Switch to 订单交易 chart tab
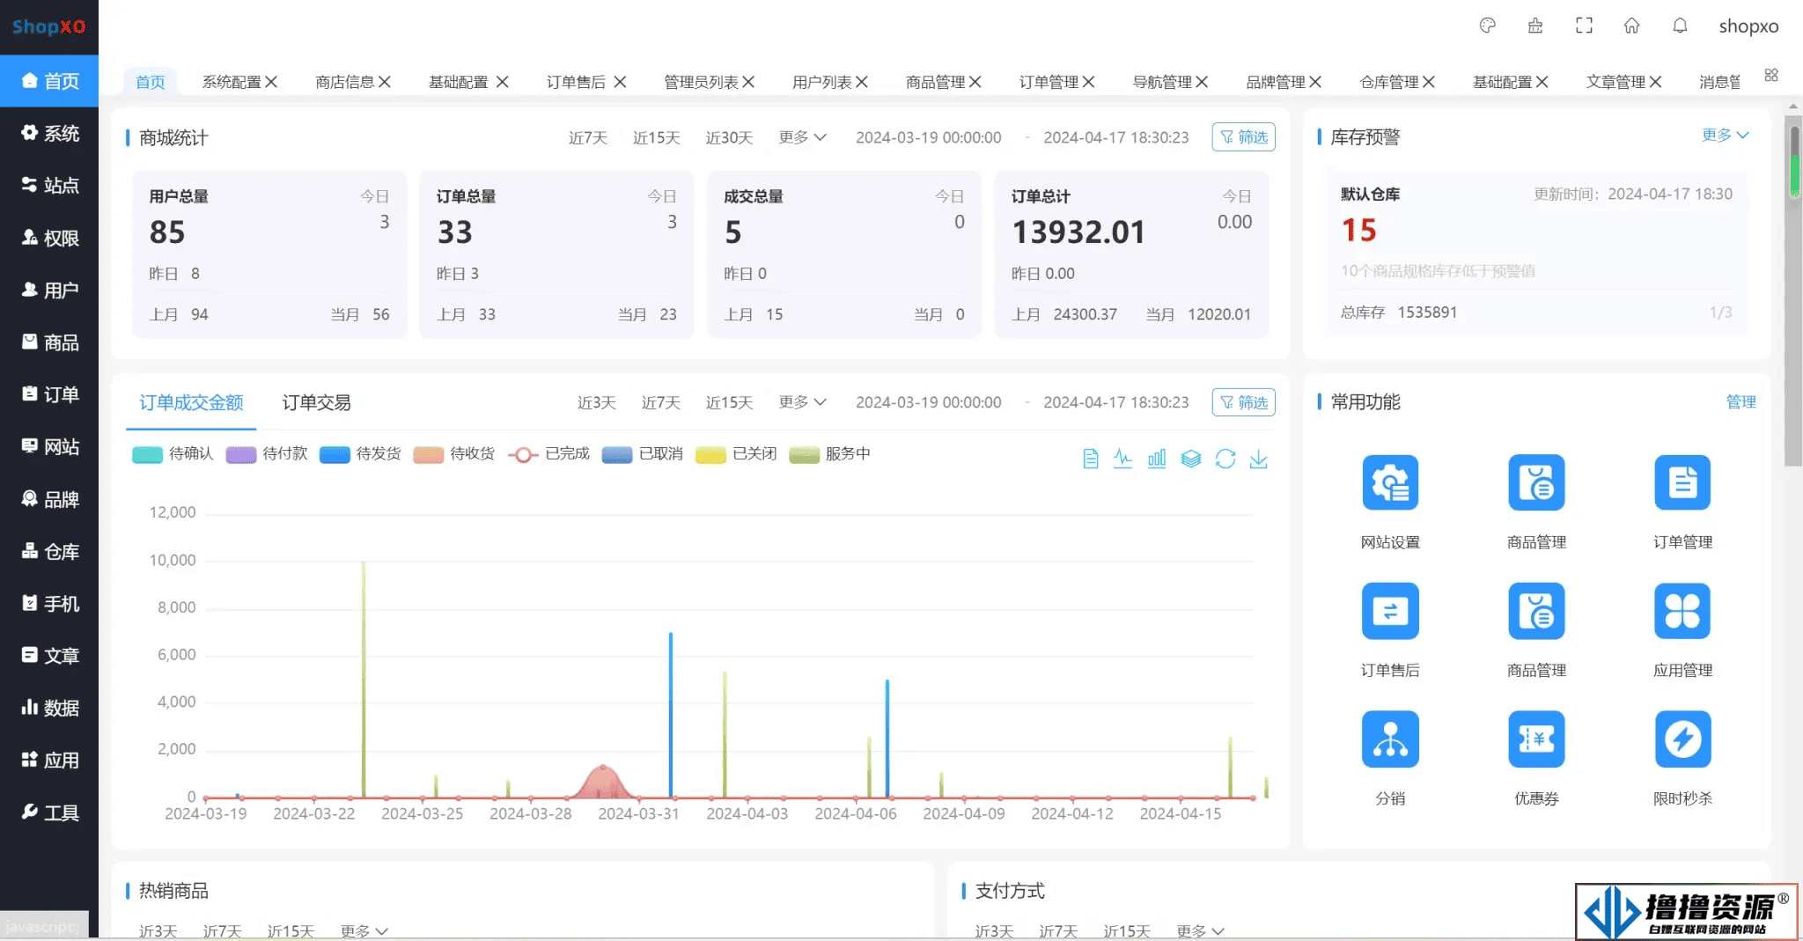 coord(316,402)
